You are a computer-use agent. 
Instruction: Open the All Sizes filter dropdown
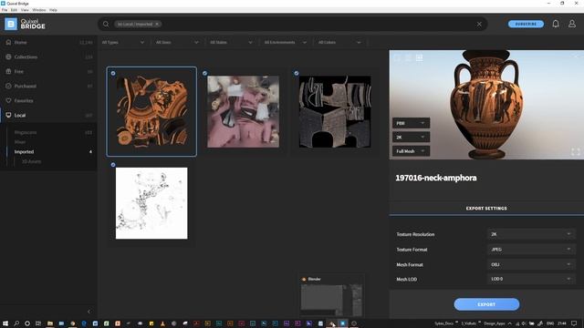[x=177, y=43]
